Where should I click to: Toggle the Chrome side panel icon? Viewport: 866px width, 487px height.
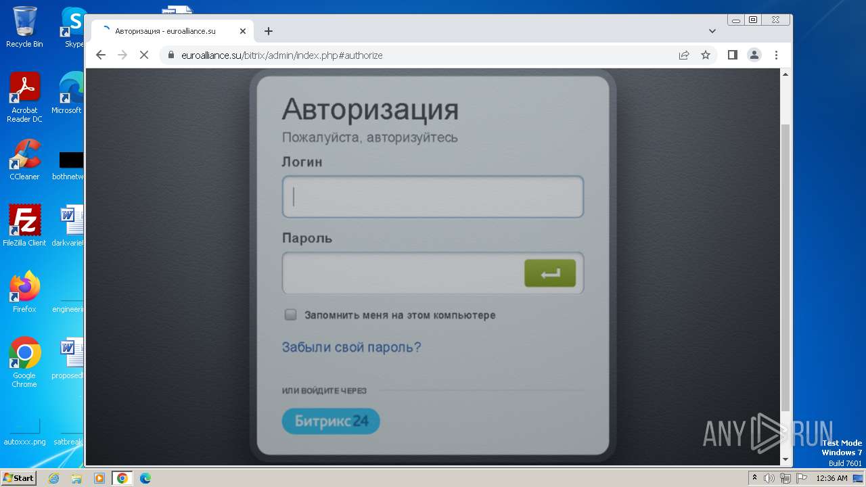[732, 55]
